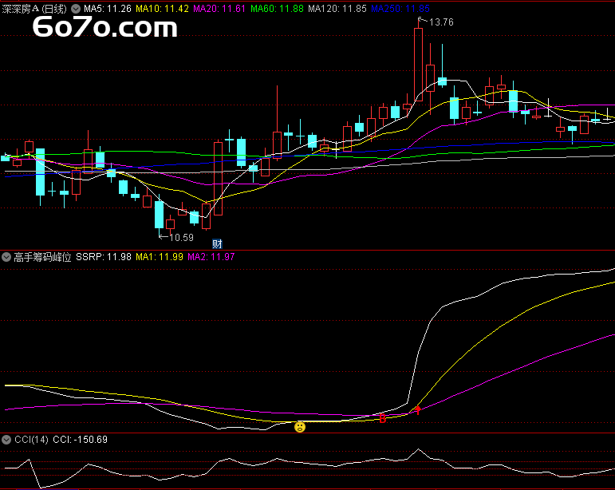Select the tall red candlestick peaking at 13.76
The height and width of the screenshot is (490, 615).
[419, 65]
